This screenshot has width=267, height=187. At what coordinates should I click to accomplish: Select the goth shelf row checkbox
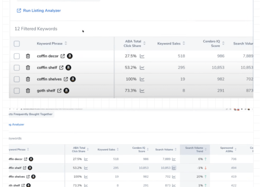coord(17,90)
